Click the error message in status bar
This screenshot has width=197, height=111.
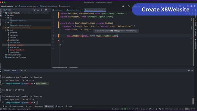[x=17, y=109]
